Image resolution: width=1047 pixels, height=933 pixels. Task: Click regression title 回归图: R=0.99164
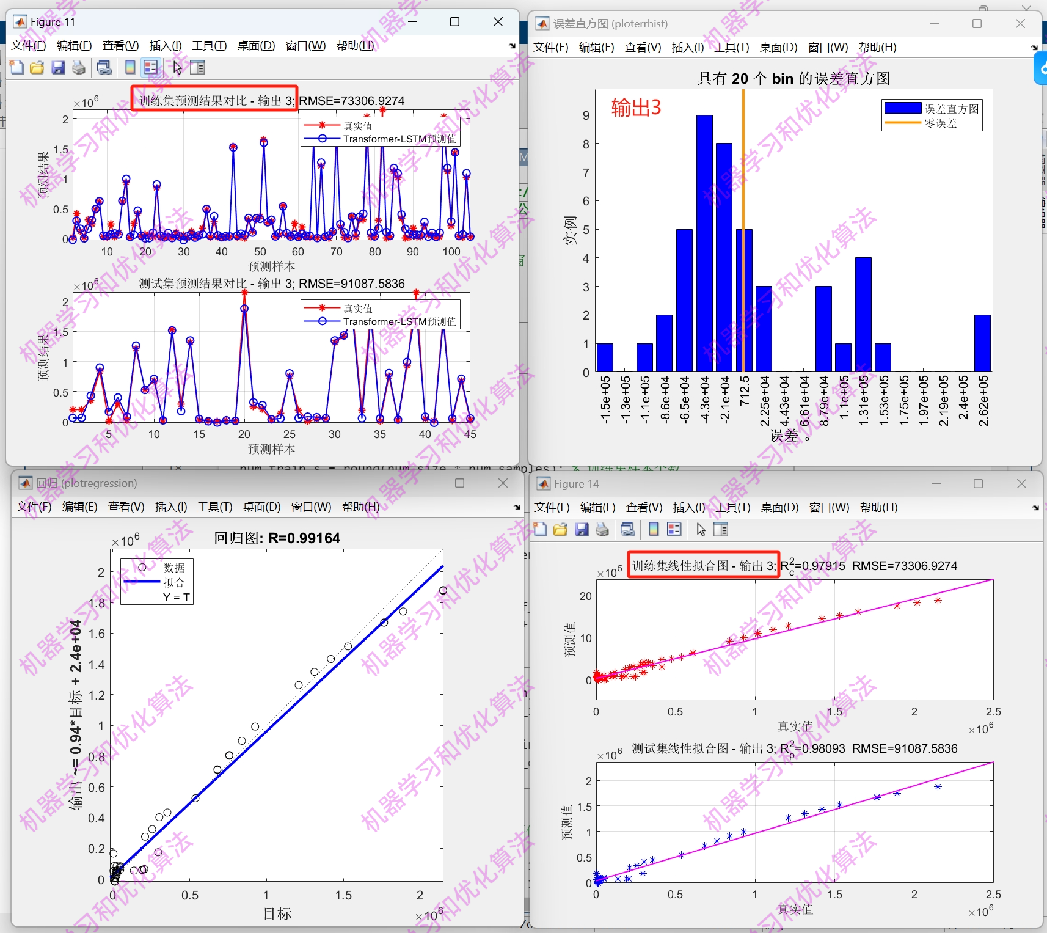277,538
